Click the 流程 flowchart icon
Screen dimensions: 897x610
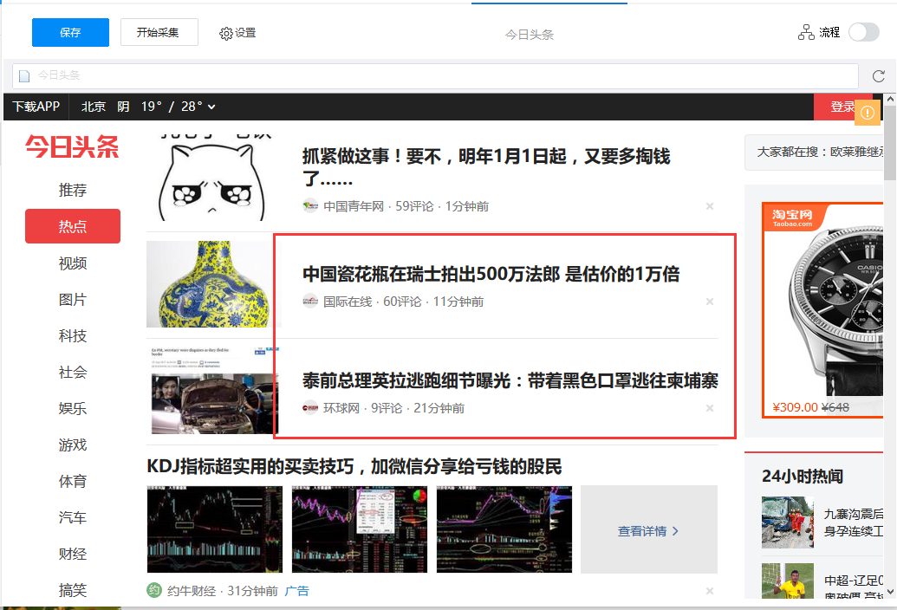806,32
